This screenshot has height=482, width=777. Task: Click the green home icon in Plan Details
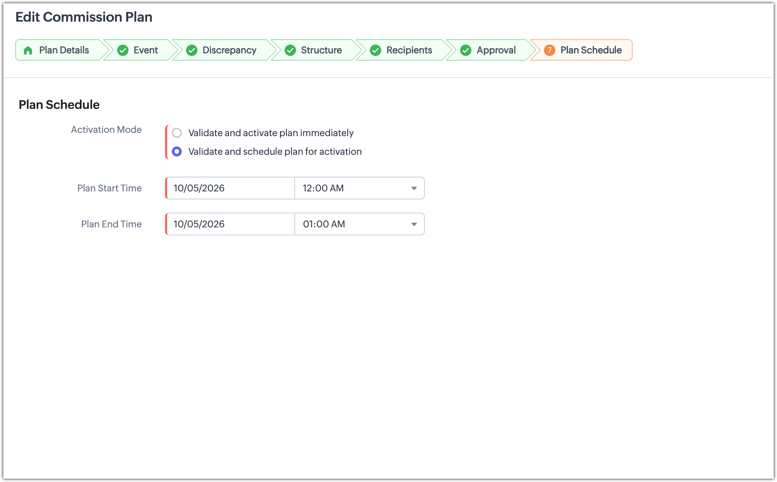(x=28, y=50)
